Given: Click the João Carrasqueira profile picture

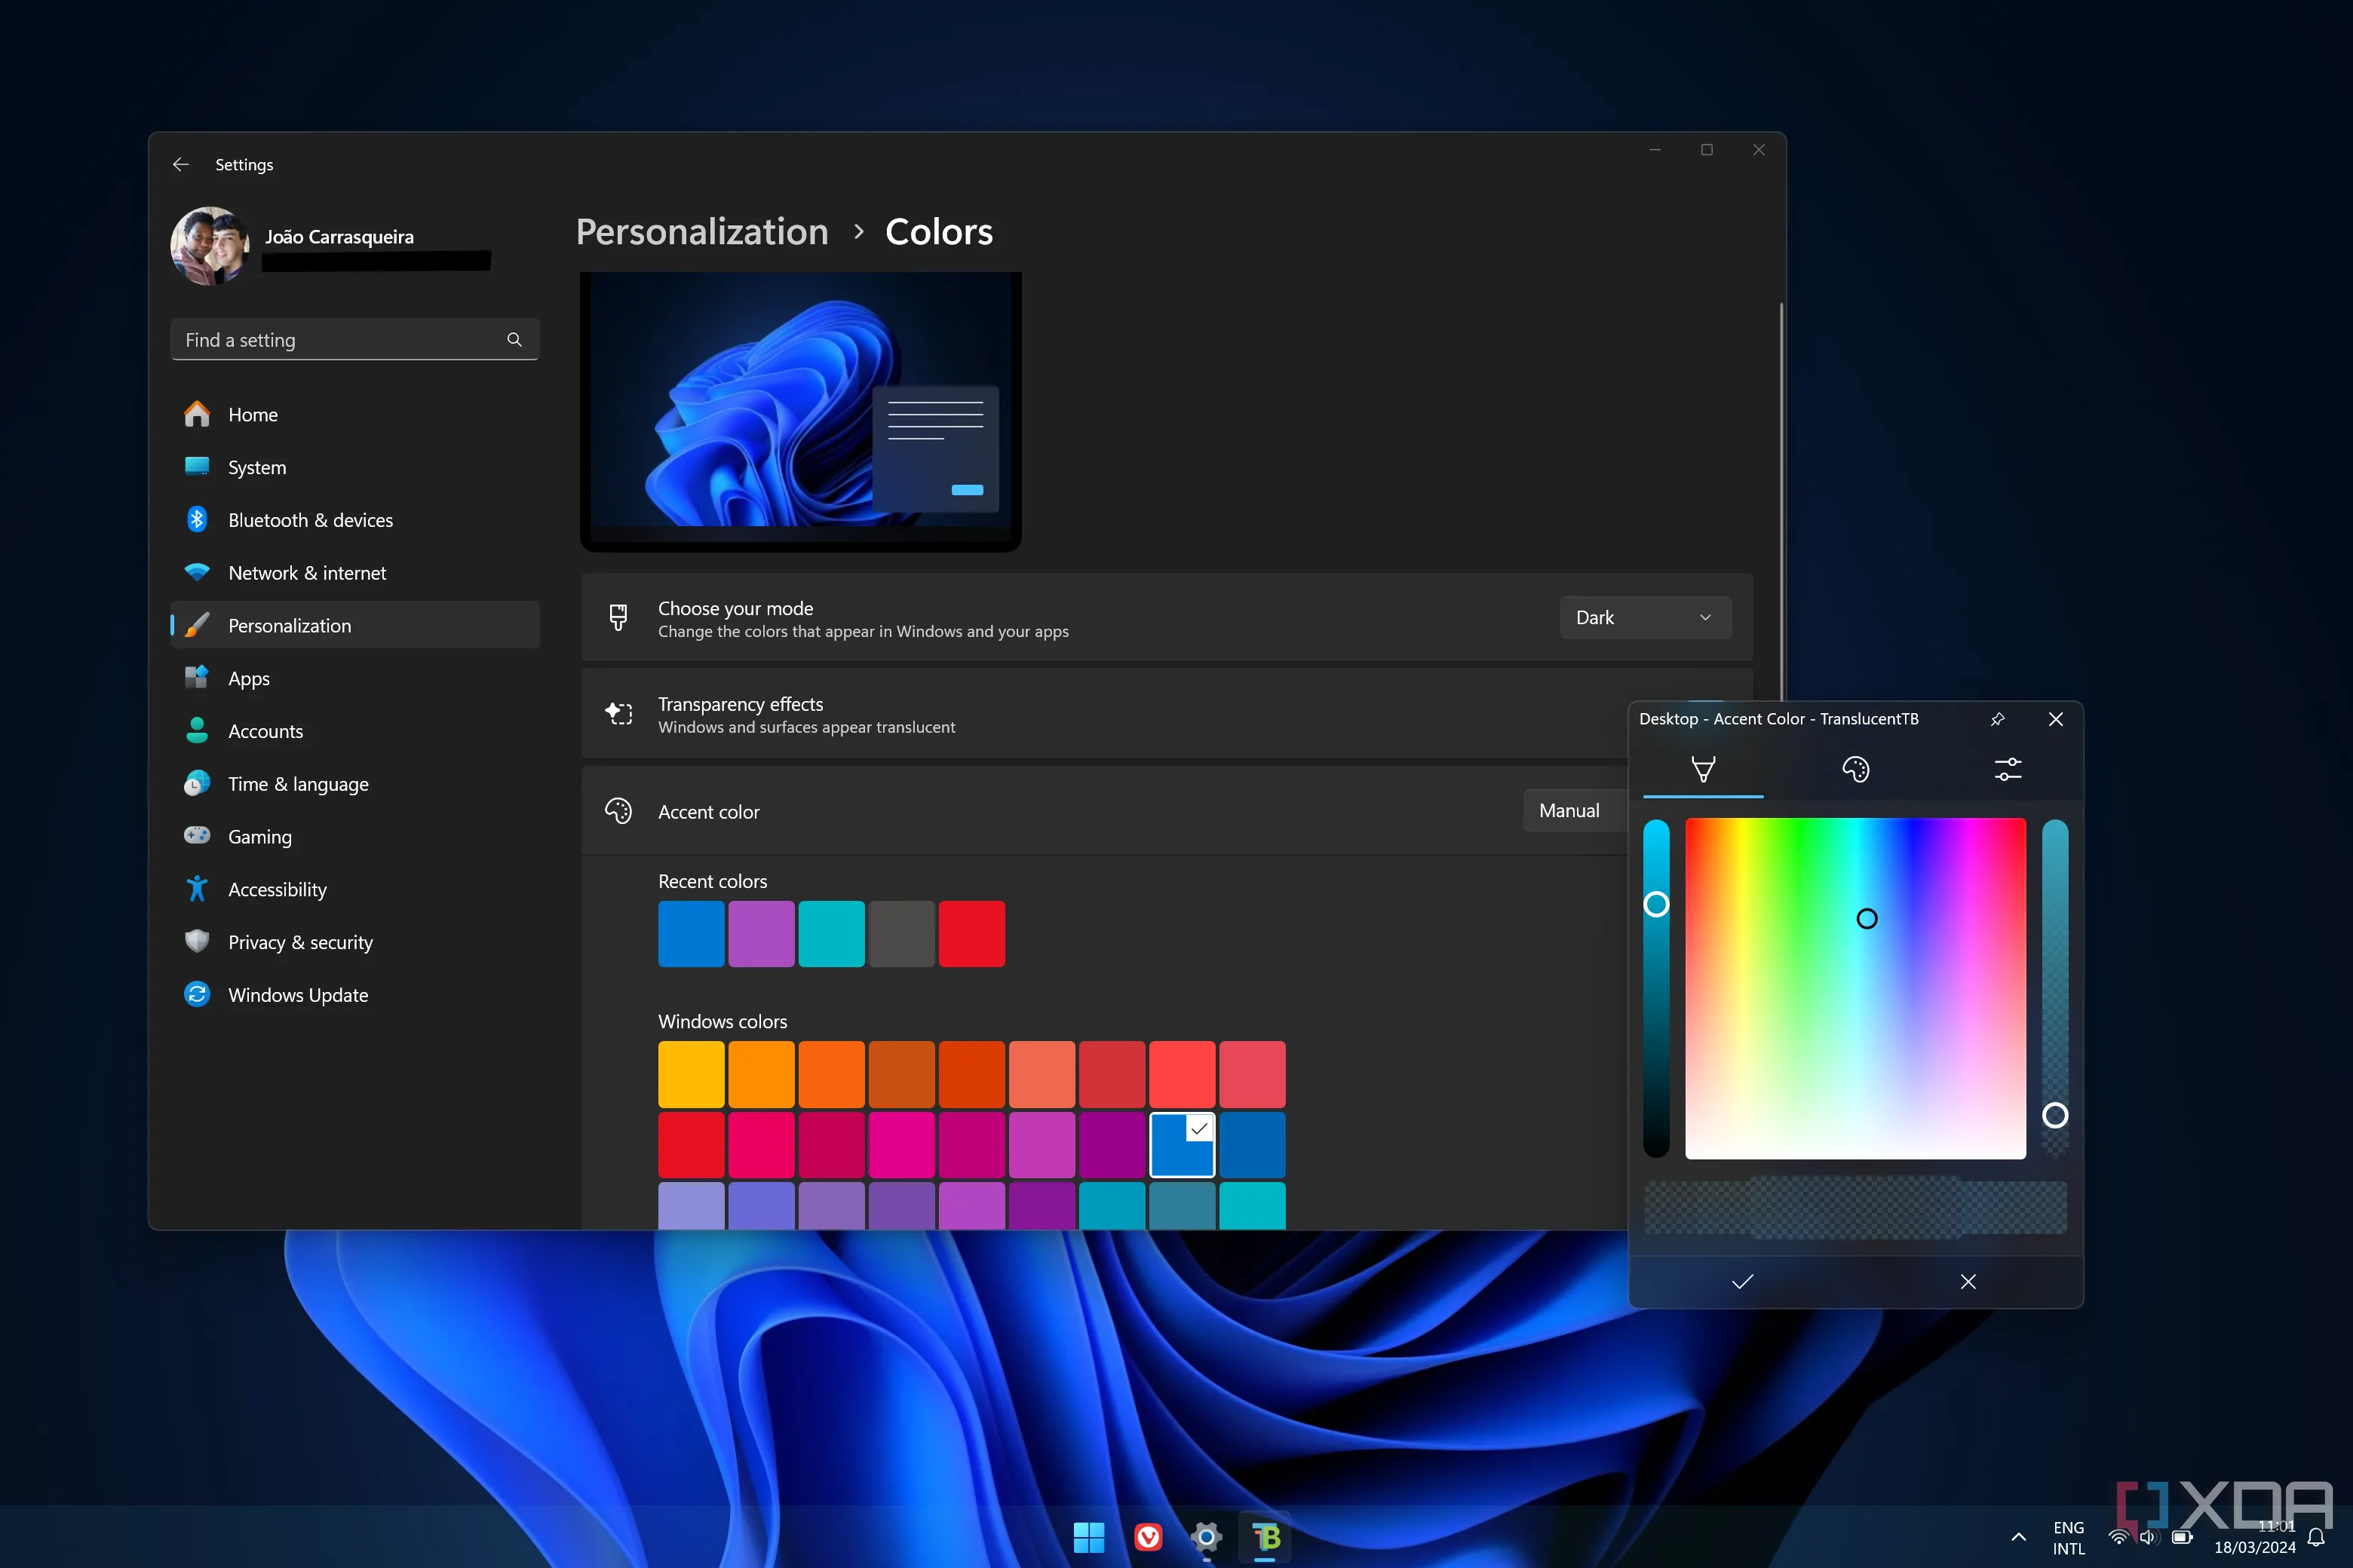Looking at the screenshot, I should 210,246.
